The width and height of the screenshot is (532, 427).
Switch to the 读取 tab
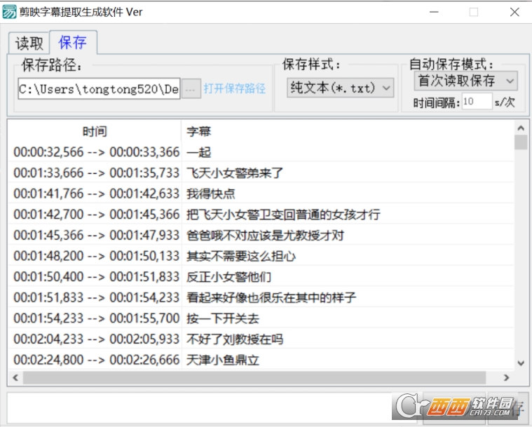pyautogui.click(x=29, y=43)
